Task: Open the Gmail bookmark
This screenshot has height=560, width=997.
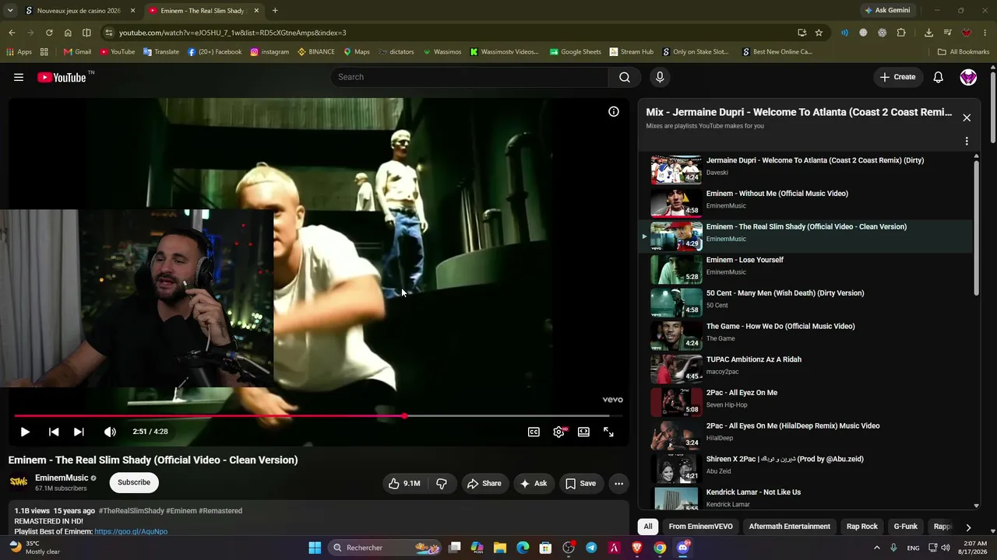Action: 77,52
